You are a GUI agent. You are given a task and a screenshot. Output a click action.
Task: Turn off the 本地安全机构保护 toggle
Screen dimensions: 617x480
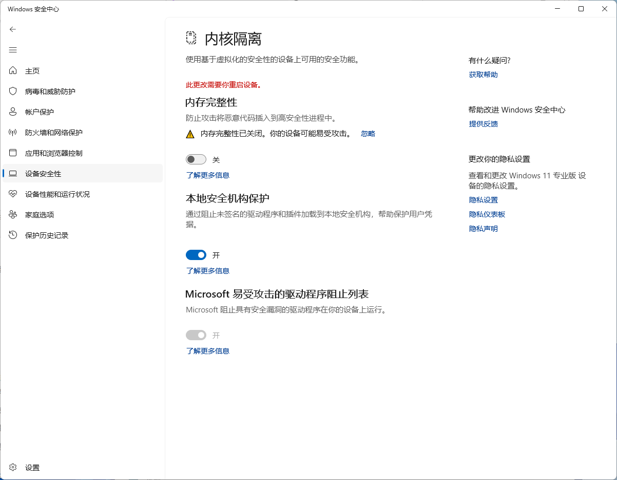pos(196,255)
